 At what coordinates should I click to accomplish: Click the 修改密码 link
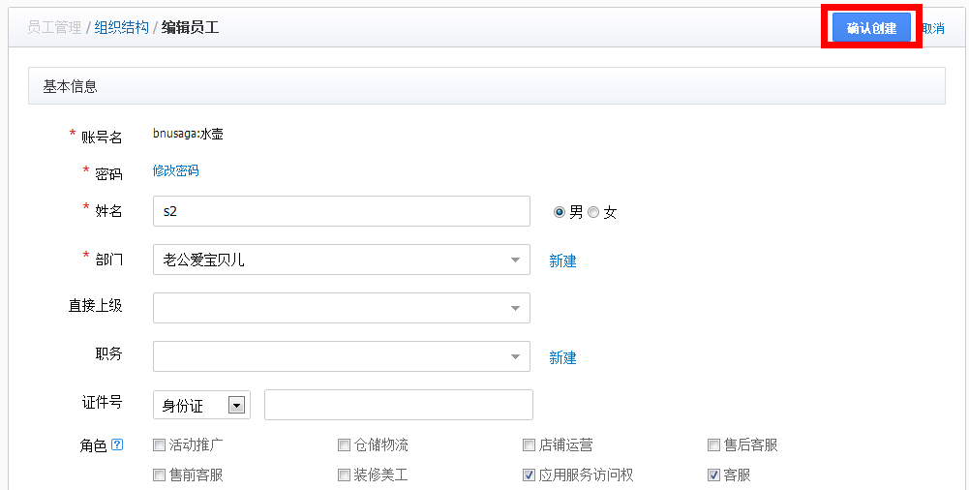pyautogui.click(x=175, y=170)
